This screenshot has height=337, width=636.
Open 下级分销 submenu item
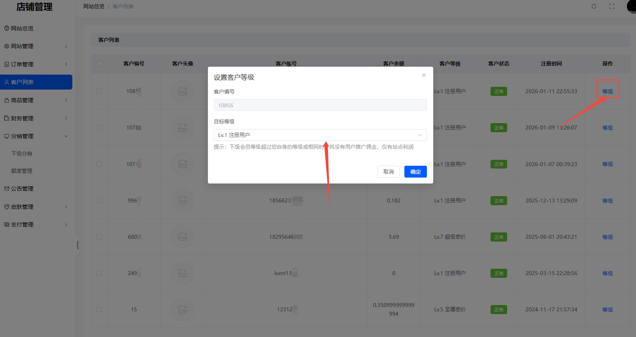22,154
